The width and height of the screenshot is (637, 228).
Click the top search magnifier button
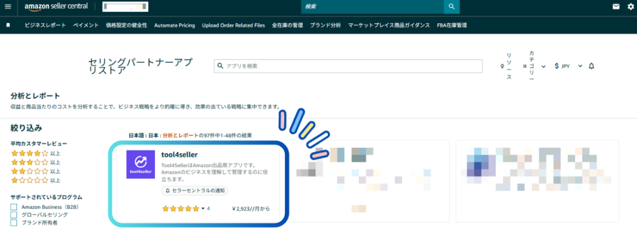tap(452, 7)
